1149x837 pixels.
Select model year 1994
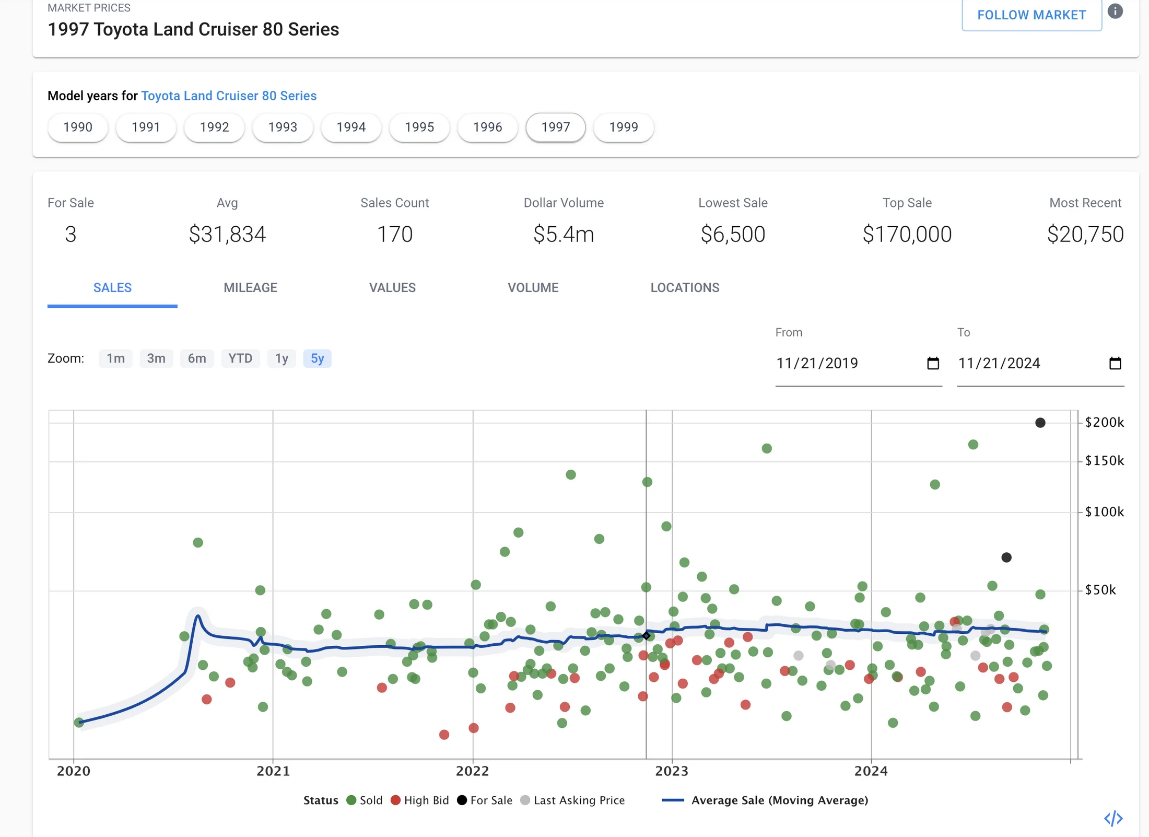[x=351, y=127]
